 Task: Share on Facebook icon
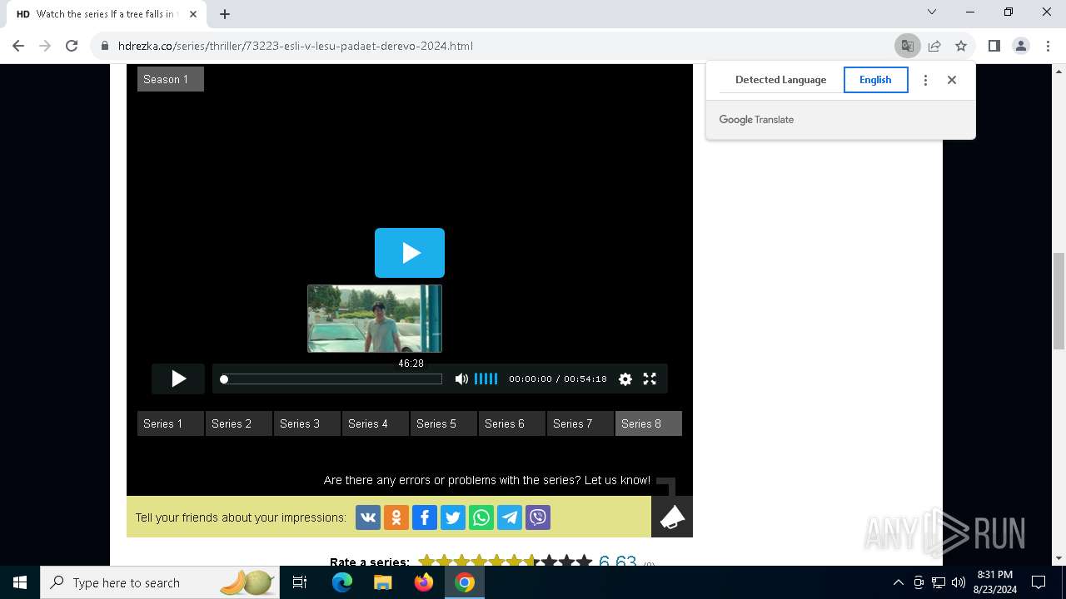(425, 517)
